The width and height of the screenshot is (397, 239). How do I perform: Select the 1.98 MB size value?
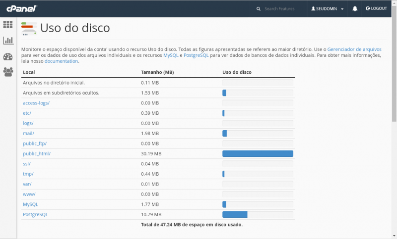click(150, 133)
